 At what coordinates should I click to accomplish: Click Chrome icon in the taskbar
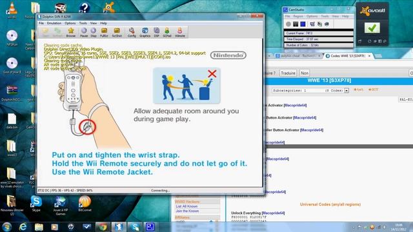pyautogui.click(x=103, y=227)
